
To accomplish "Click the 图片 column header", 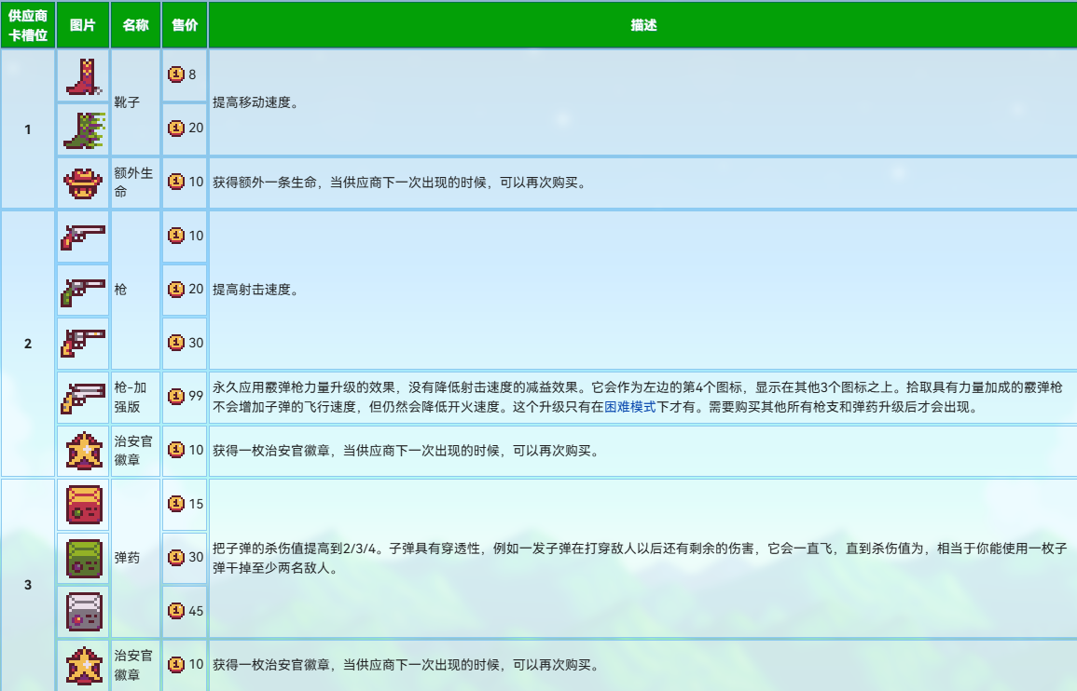I will tap(83, 25).
